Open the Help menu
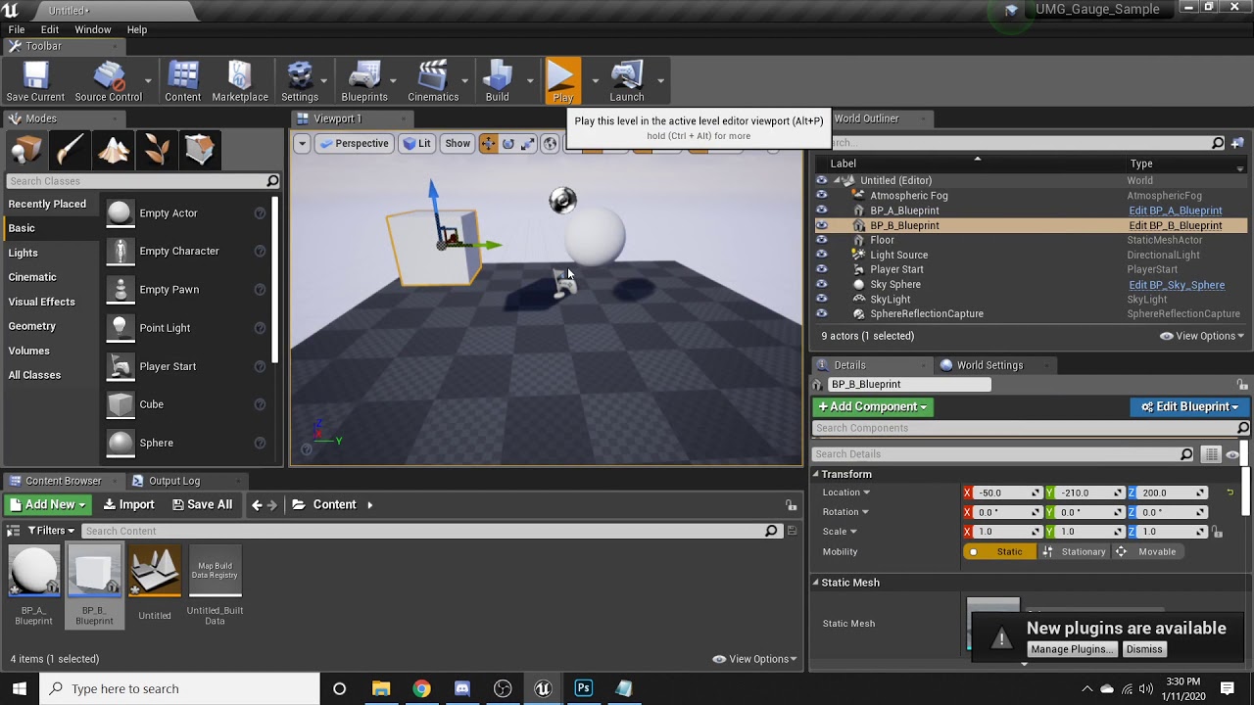 [137, 29]
